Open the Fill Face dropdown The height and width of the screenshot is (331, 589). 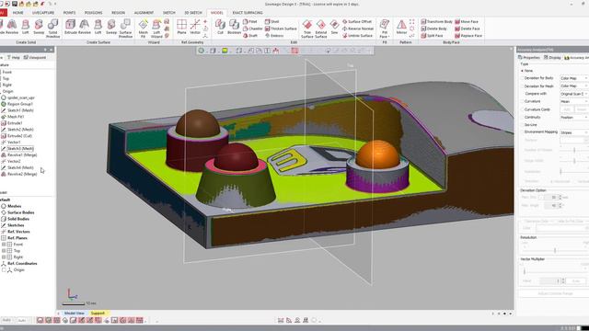(384, 29)
